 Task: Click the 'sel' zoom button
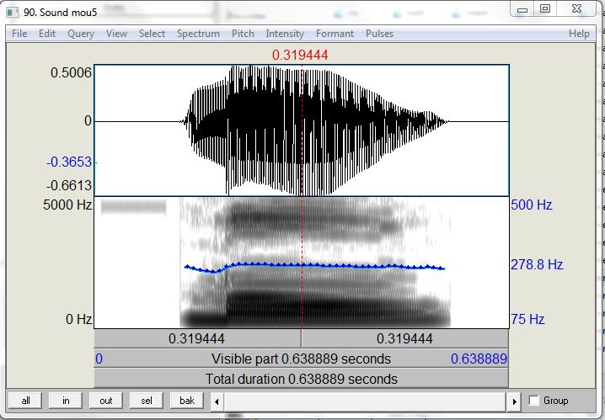pos(147,401)
